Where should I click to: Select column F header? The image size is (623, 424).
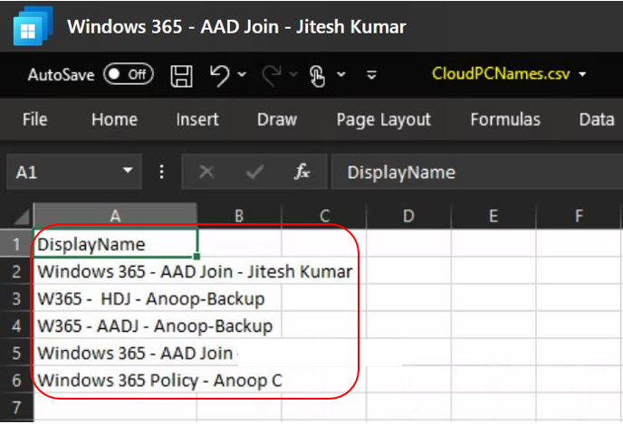(579, 216)
